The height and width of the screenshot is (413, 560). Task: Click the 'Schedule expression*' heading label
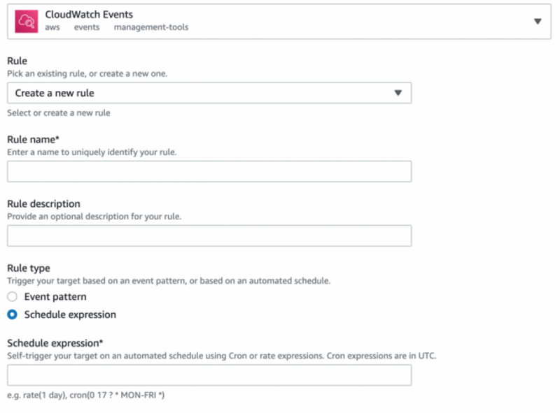[55, 343]
